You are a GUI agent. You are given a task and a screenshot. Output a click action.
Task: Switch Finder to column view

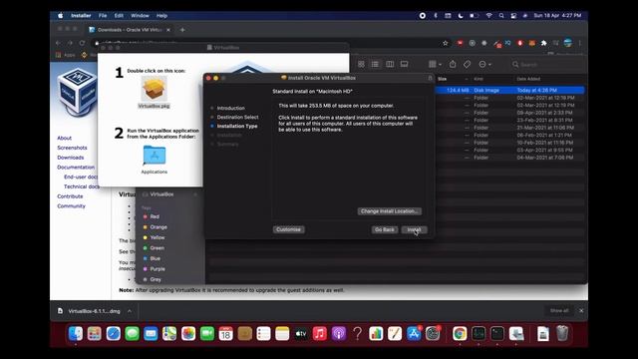(390, 64)
